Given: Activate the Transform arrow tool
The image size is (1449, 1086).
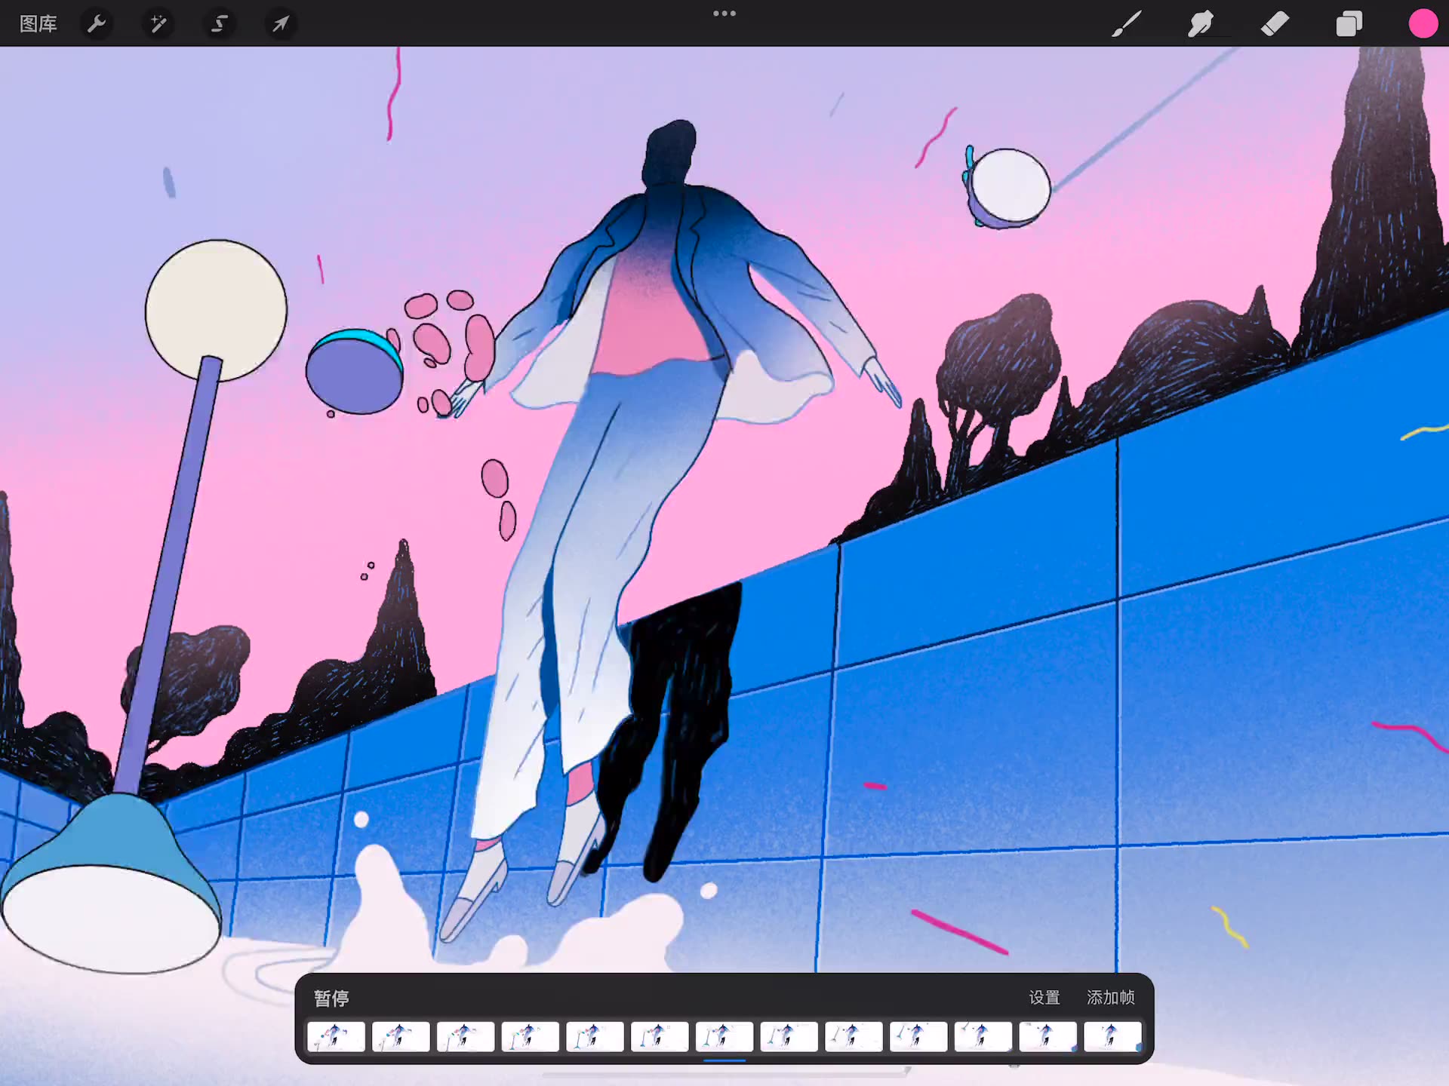Looking at the screenshot, I should pyautogui.click(x=280, y=24).
